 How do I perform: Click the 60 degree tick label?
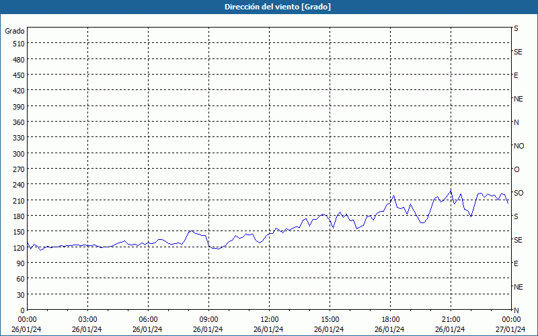(x=21, y=279)
